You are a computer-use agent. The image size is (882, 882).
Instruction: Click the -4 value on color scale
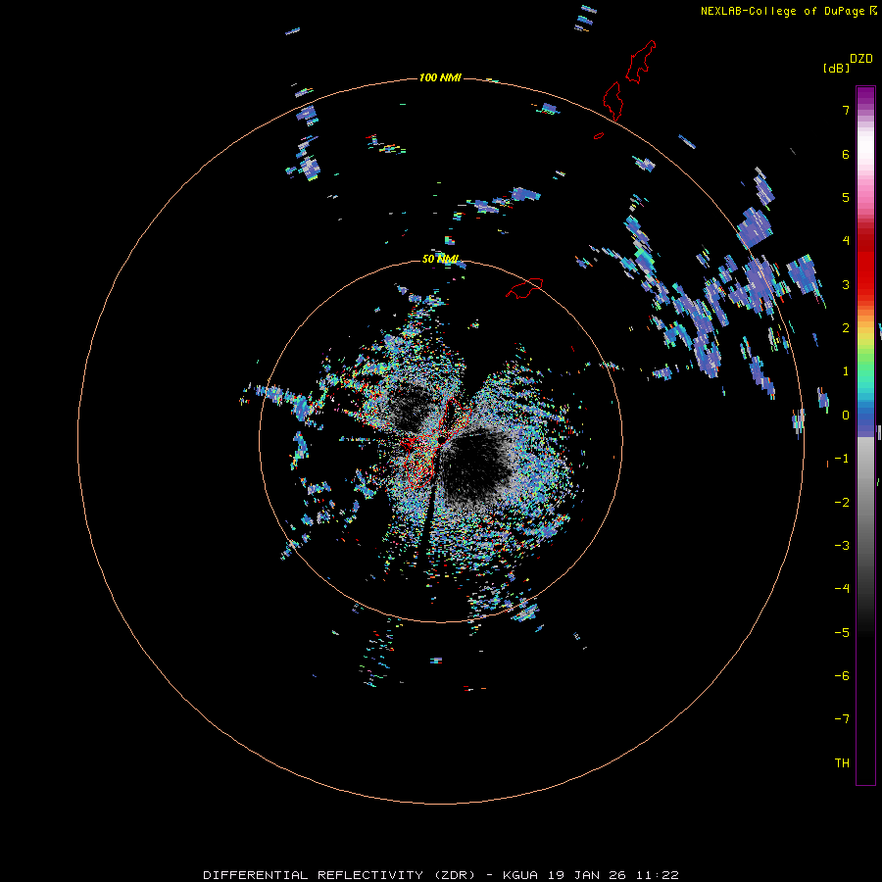tap(842, 588)
